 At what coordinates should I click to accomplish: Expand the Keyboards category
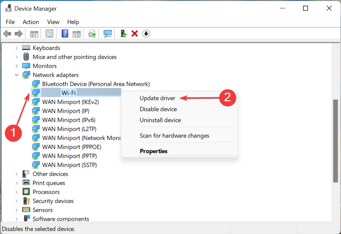coord(17,48)
